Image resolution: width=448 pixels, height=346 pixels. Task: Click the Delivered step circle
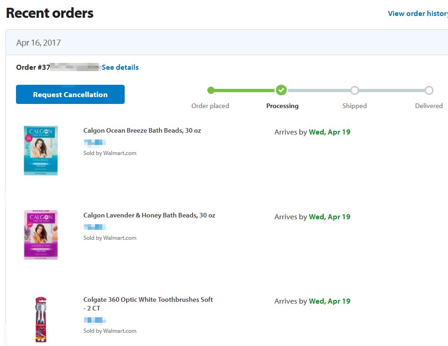tap(429, 90)
